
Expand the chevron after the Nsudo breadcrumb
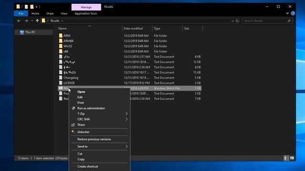point(62,21)
